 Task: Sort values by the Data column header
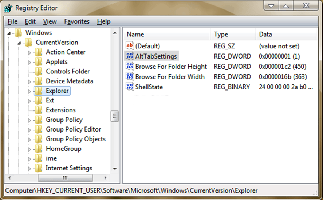pyautogui.click(x=286, y=34)
